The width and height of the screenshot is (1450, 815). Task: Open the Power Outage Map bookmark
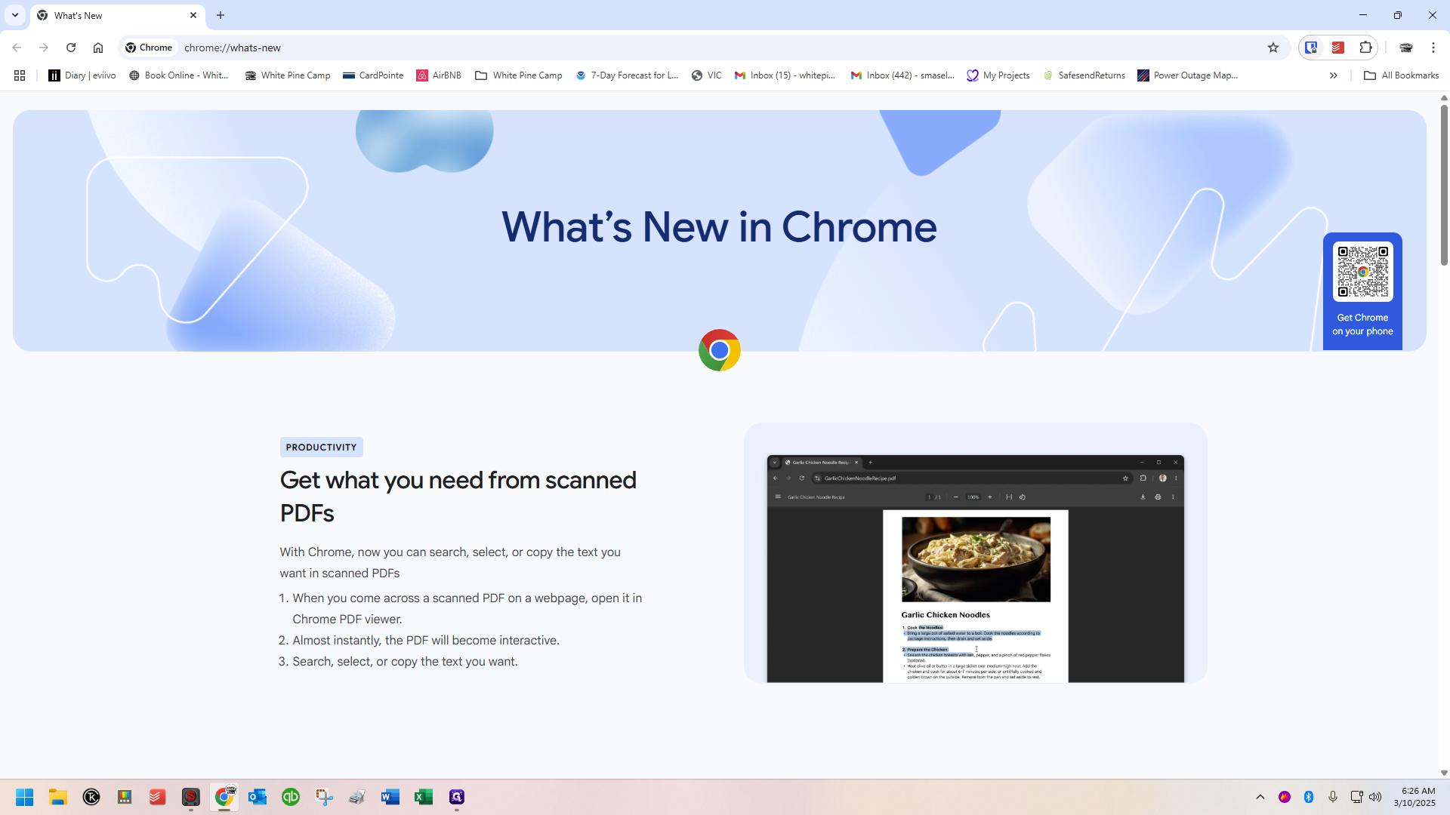(x=1187, y=75)
